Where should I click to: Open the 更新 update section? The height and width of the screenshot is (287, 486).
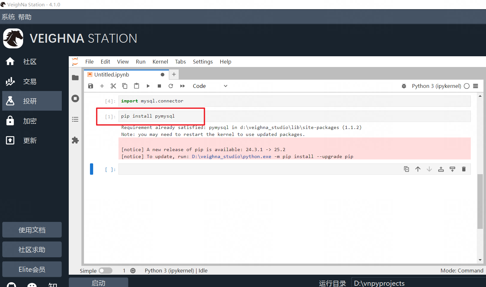point(32,140)
